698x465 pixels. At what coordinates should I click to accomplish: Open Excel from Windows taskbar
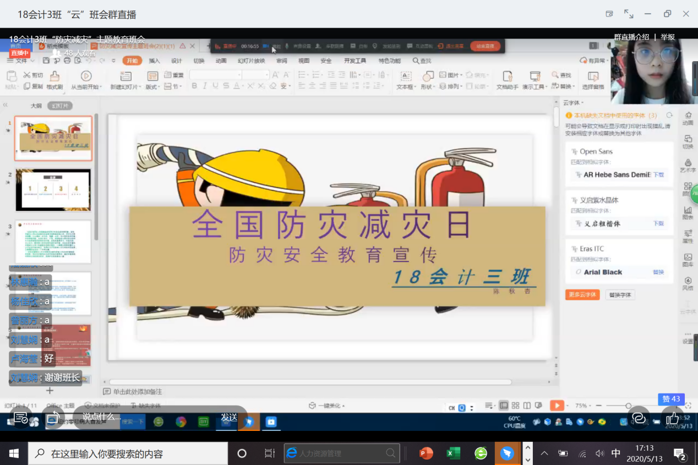coord(453,453)
